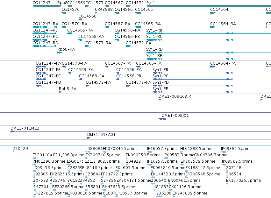Click the CG11247-RA transcript label
271x198 pixels.
(x=45, y=24)
